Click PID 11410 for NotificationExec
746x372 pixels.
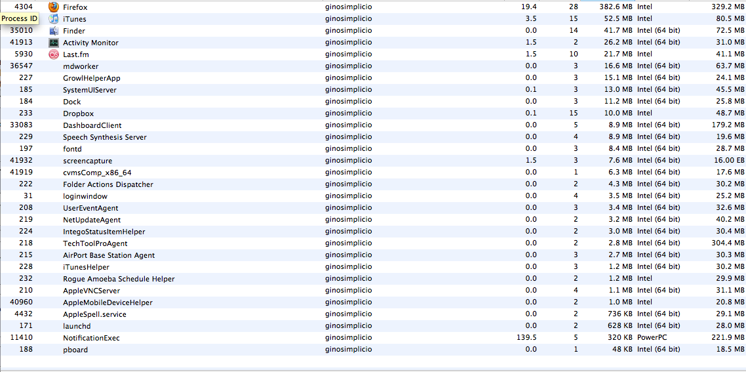[22, 337]
